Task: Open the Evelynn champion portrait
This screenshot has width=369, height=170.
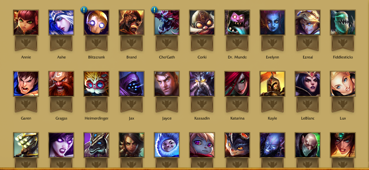Action: 272,22
